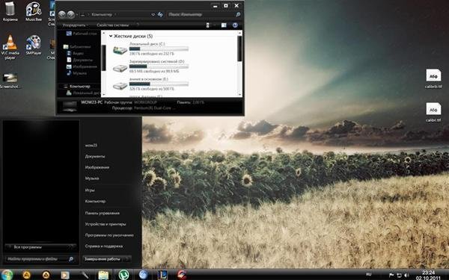The height and width of the screenshot is (280, 449).
Task: Open the red CCleaner taskbar icon
Action: pos(182,275)
